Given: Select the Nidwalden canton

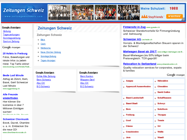Looking at the screenshot, I should click(163, 81).
